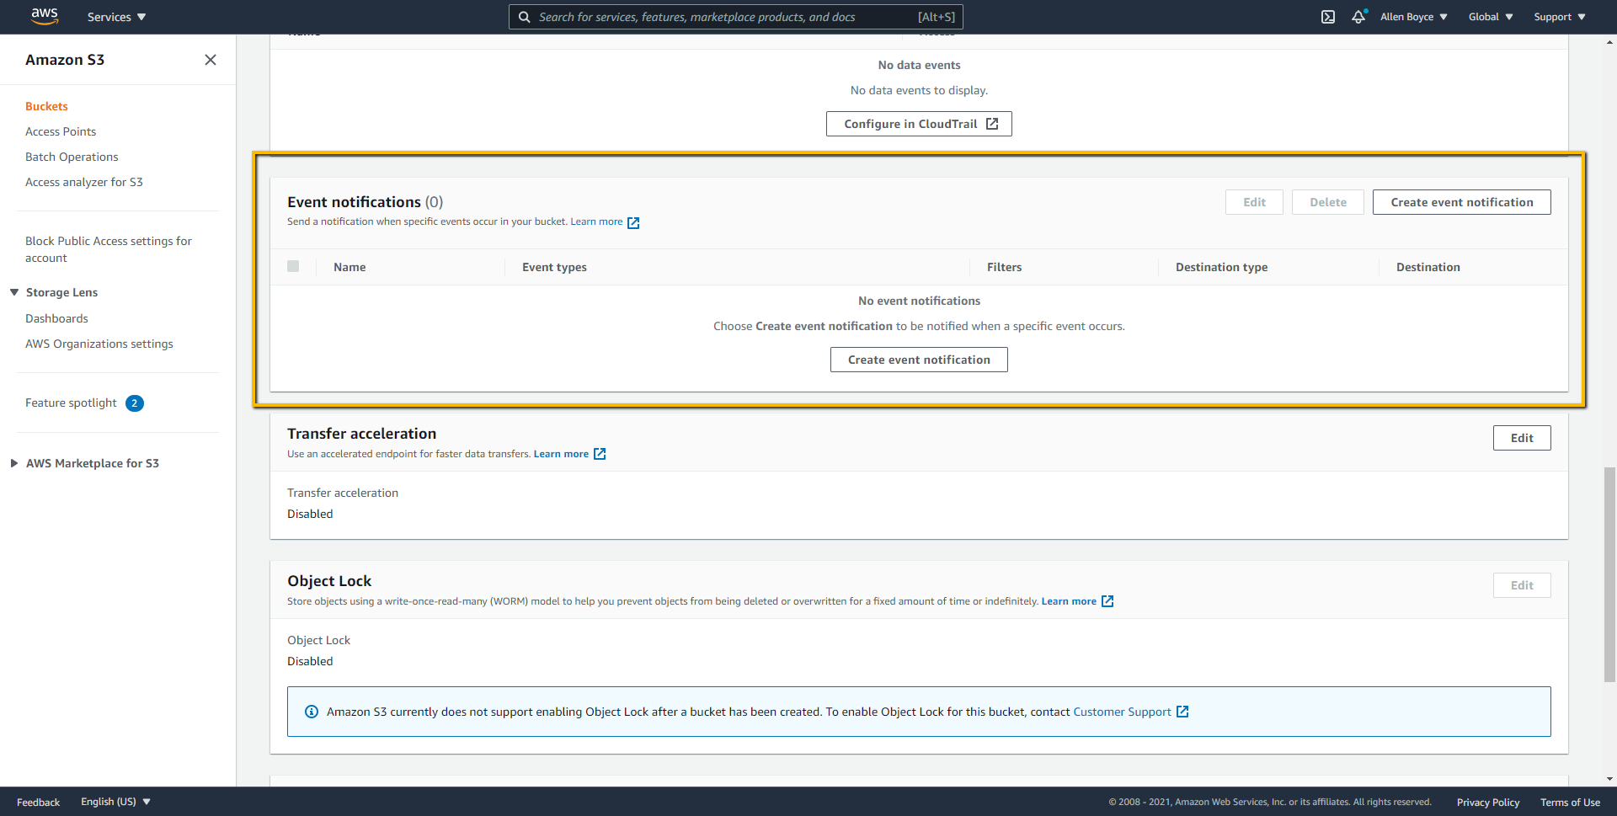Click the AWS logo home icon
Viewport: 1617px width, 816px height.
tap(45, 17)
